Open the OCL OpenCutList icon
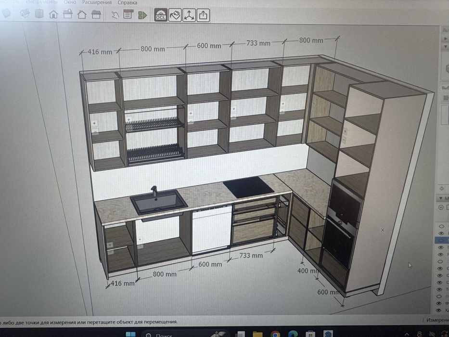 161,15
